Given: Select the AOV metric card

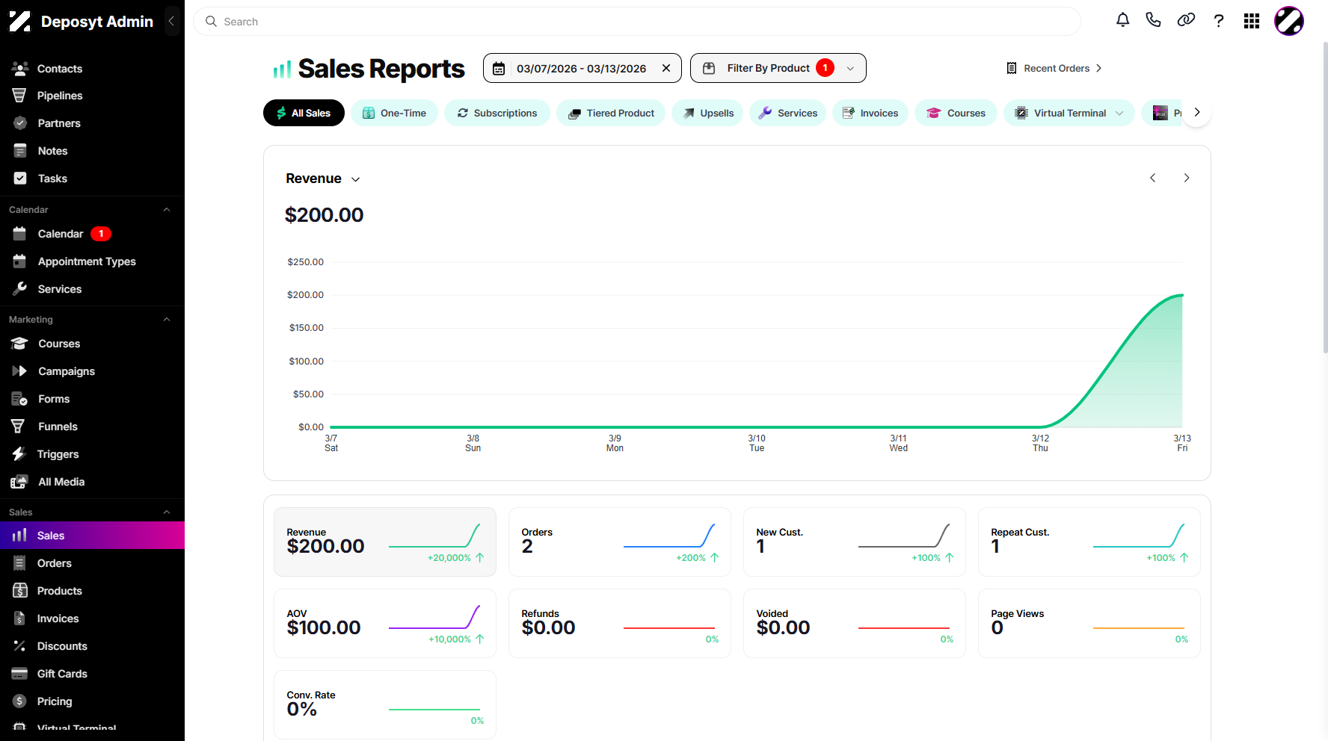Looking at the screenshot, I should point(385,624).
